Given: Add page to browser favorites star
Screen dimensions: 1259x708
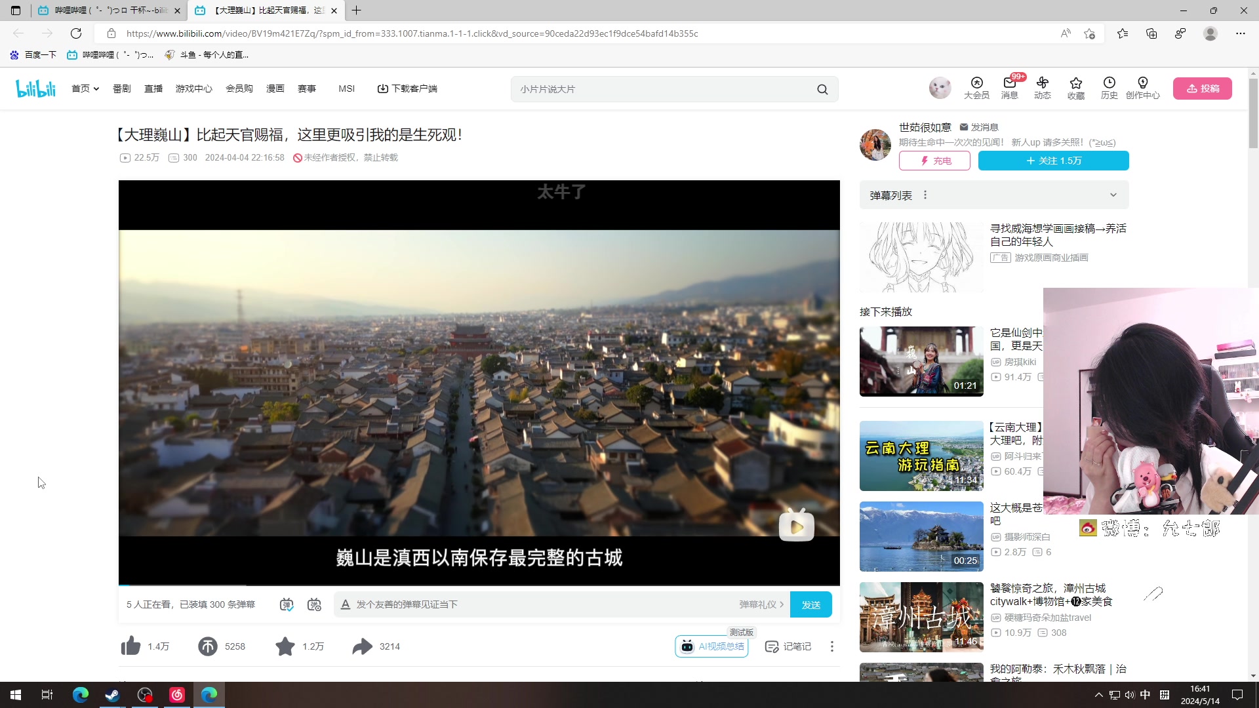Looking at the screenshot, I should coord(1089,33).
